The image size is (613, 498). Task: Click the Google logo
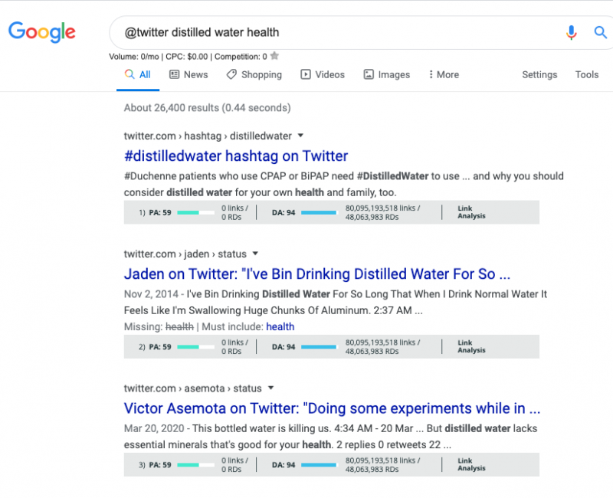click(x=42, y=31)
